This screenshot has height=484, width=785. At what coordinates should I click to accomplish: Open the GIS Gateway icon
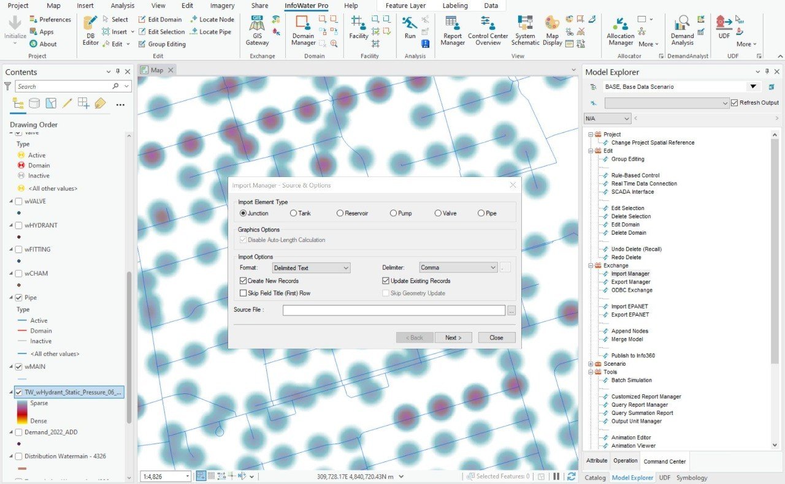[x=257, y=31]
